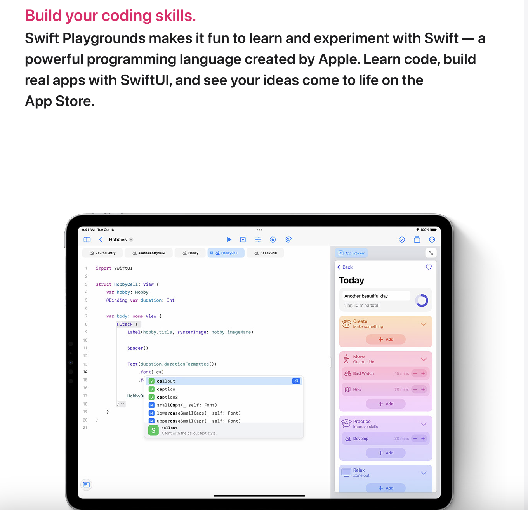Select caption2 from autocomplete suggestions

point(167,397)
